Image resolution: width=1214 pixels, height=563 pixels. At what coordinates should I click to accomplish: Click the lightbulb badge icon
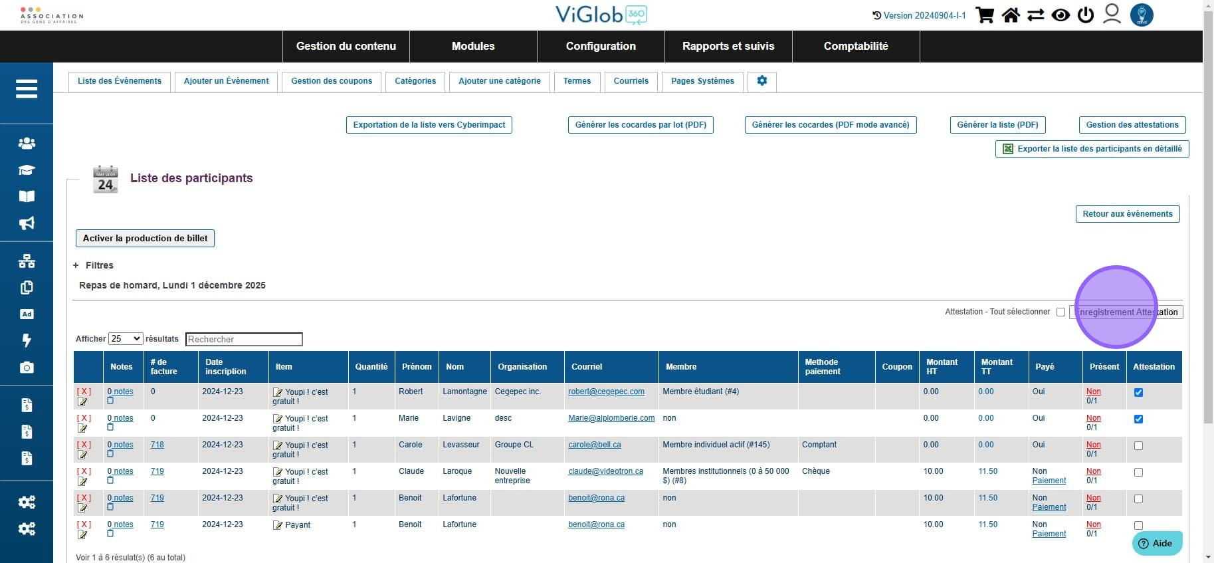pos(1142,15)
